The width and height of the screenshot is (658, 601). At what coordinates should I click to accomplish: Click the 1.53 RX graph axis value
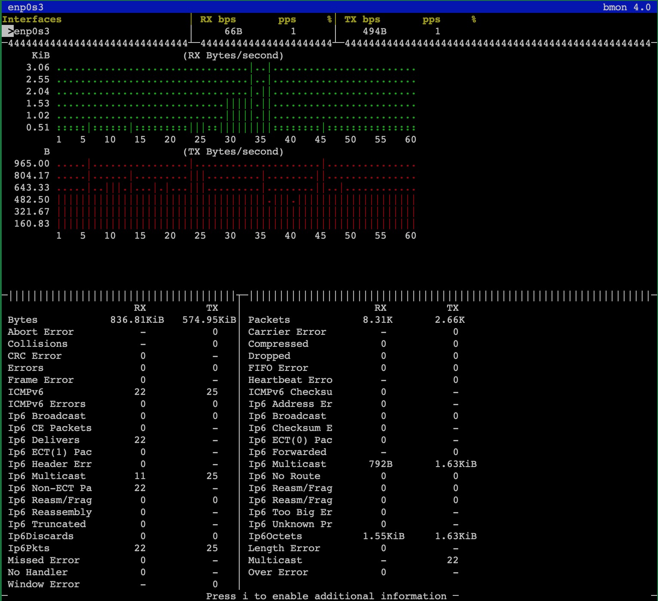(38, 103)
